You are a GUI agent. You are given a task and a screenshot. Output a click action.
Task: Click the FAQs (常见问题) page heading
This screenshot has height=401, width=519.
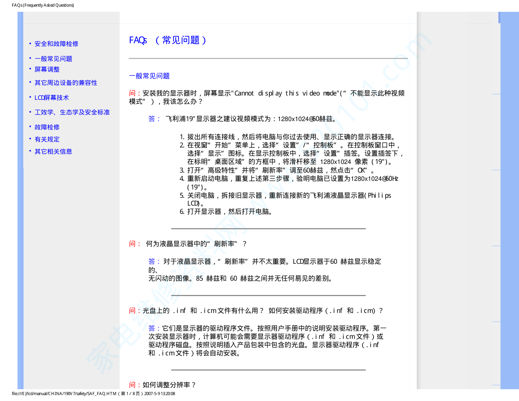coord(167,40)
